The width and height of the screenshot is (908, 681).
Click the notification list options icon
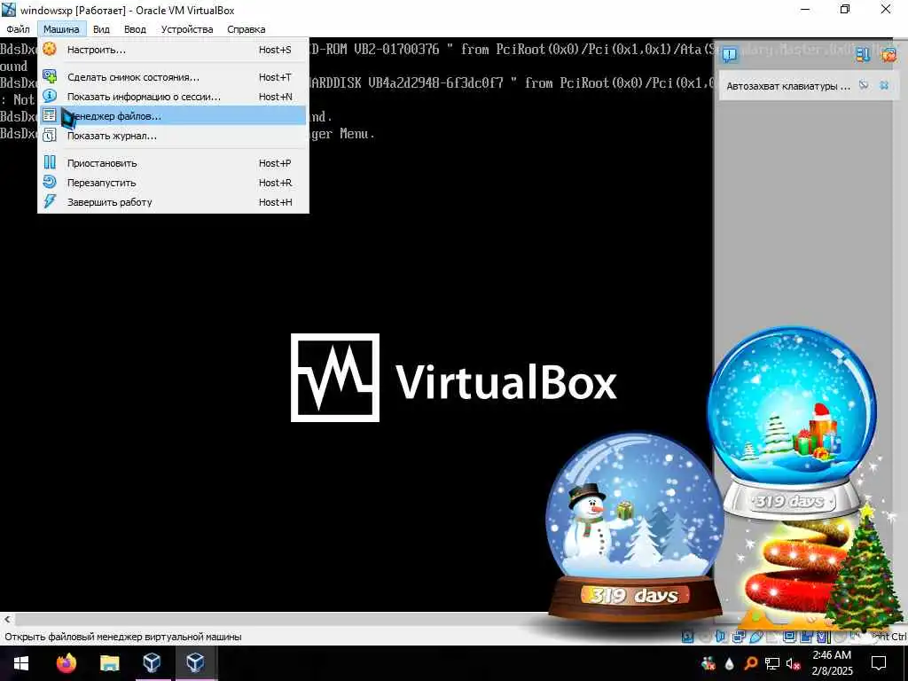click(863, 54)
